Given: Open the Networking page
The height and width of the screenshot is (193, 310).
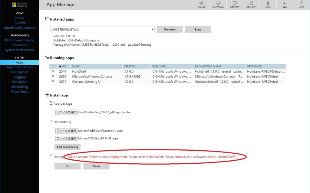Looking at the screenshot, I should point(20,87).
